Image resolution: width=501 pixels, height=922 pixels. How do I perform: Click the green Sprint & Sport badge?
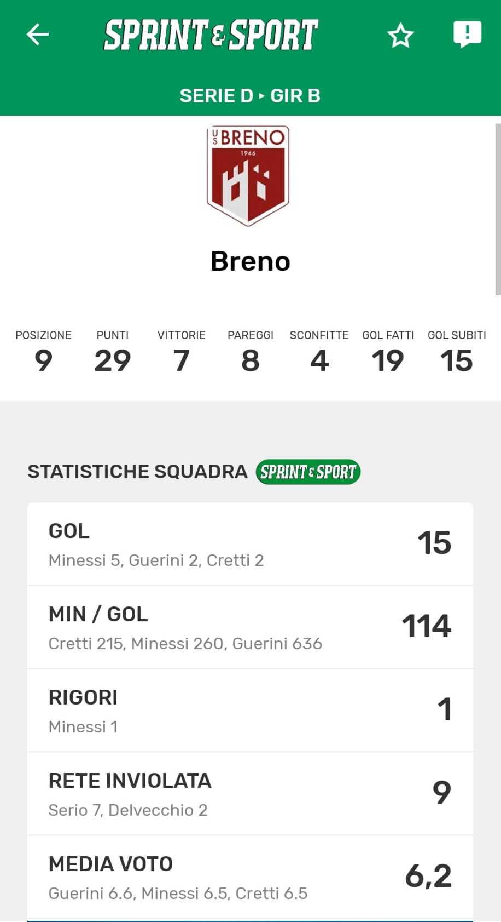tap(308, 472)
